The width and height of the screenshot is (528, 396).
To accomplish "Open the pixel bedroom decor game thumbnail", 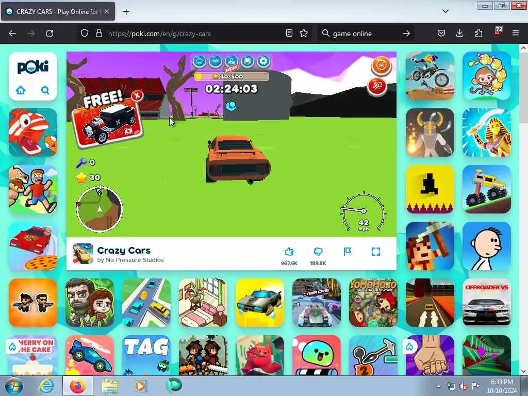I will (203, 303).
